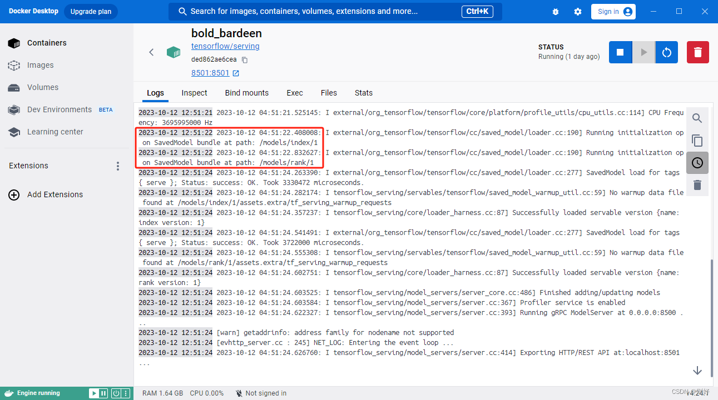
Task: Open the Learning center
Action: (x=67, y=132)
